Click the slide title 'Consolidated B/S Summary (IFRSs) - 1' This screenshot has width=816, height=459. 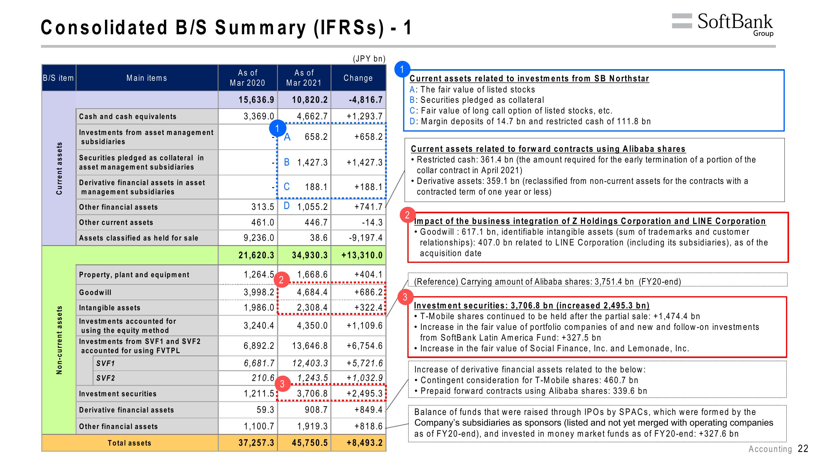tap(226, 28)
